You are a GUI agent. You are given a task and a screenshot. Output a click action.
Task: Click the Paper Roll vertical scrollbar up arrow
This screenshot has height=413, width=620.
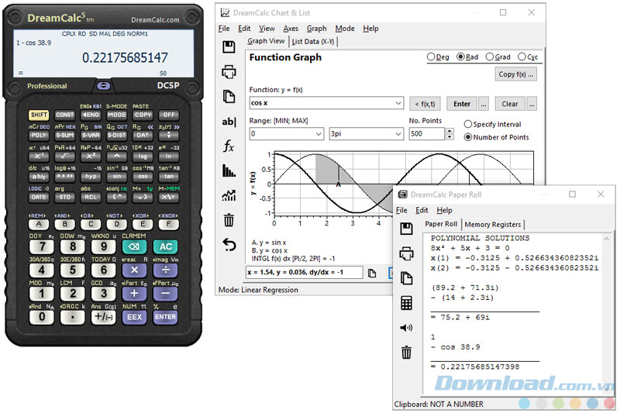(607, 239)
